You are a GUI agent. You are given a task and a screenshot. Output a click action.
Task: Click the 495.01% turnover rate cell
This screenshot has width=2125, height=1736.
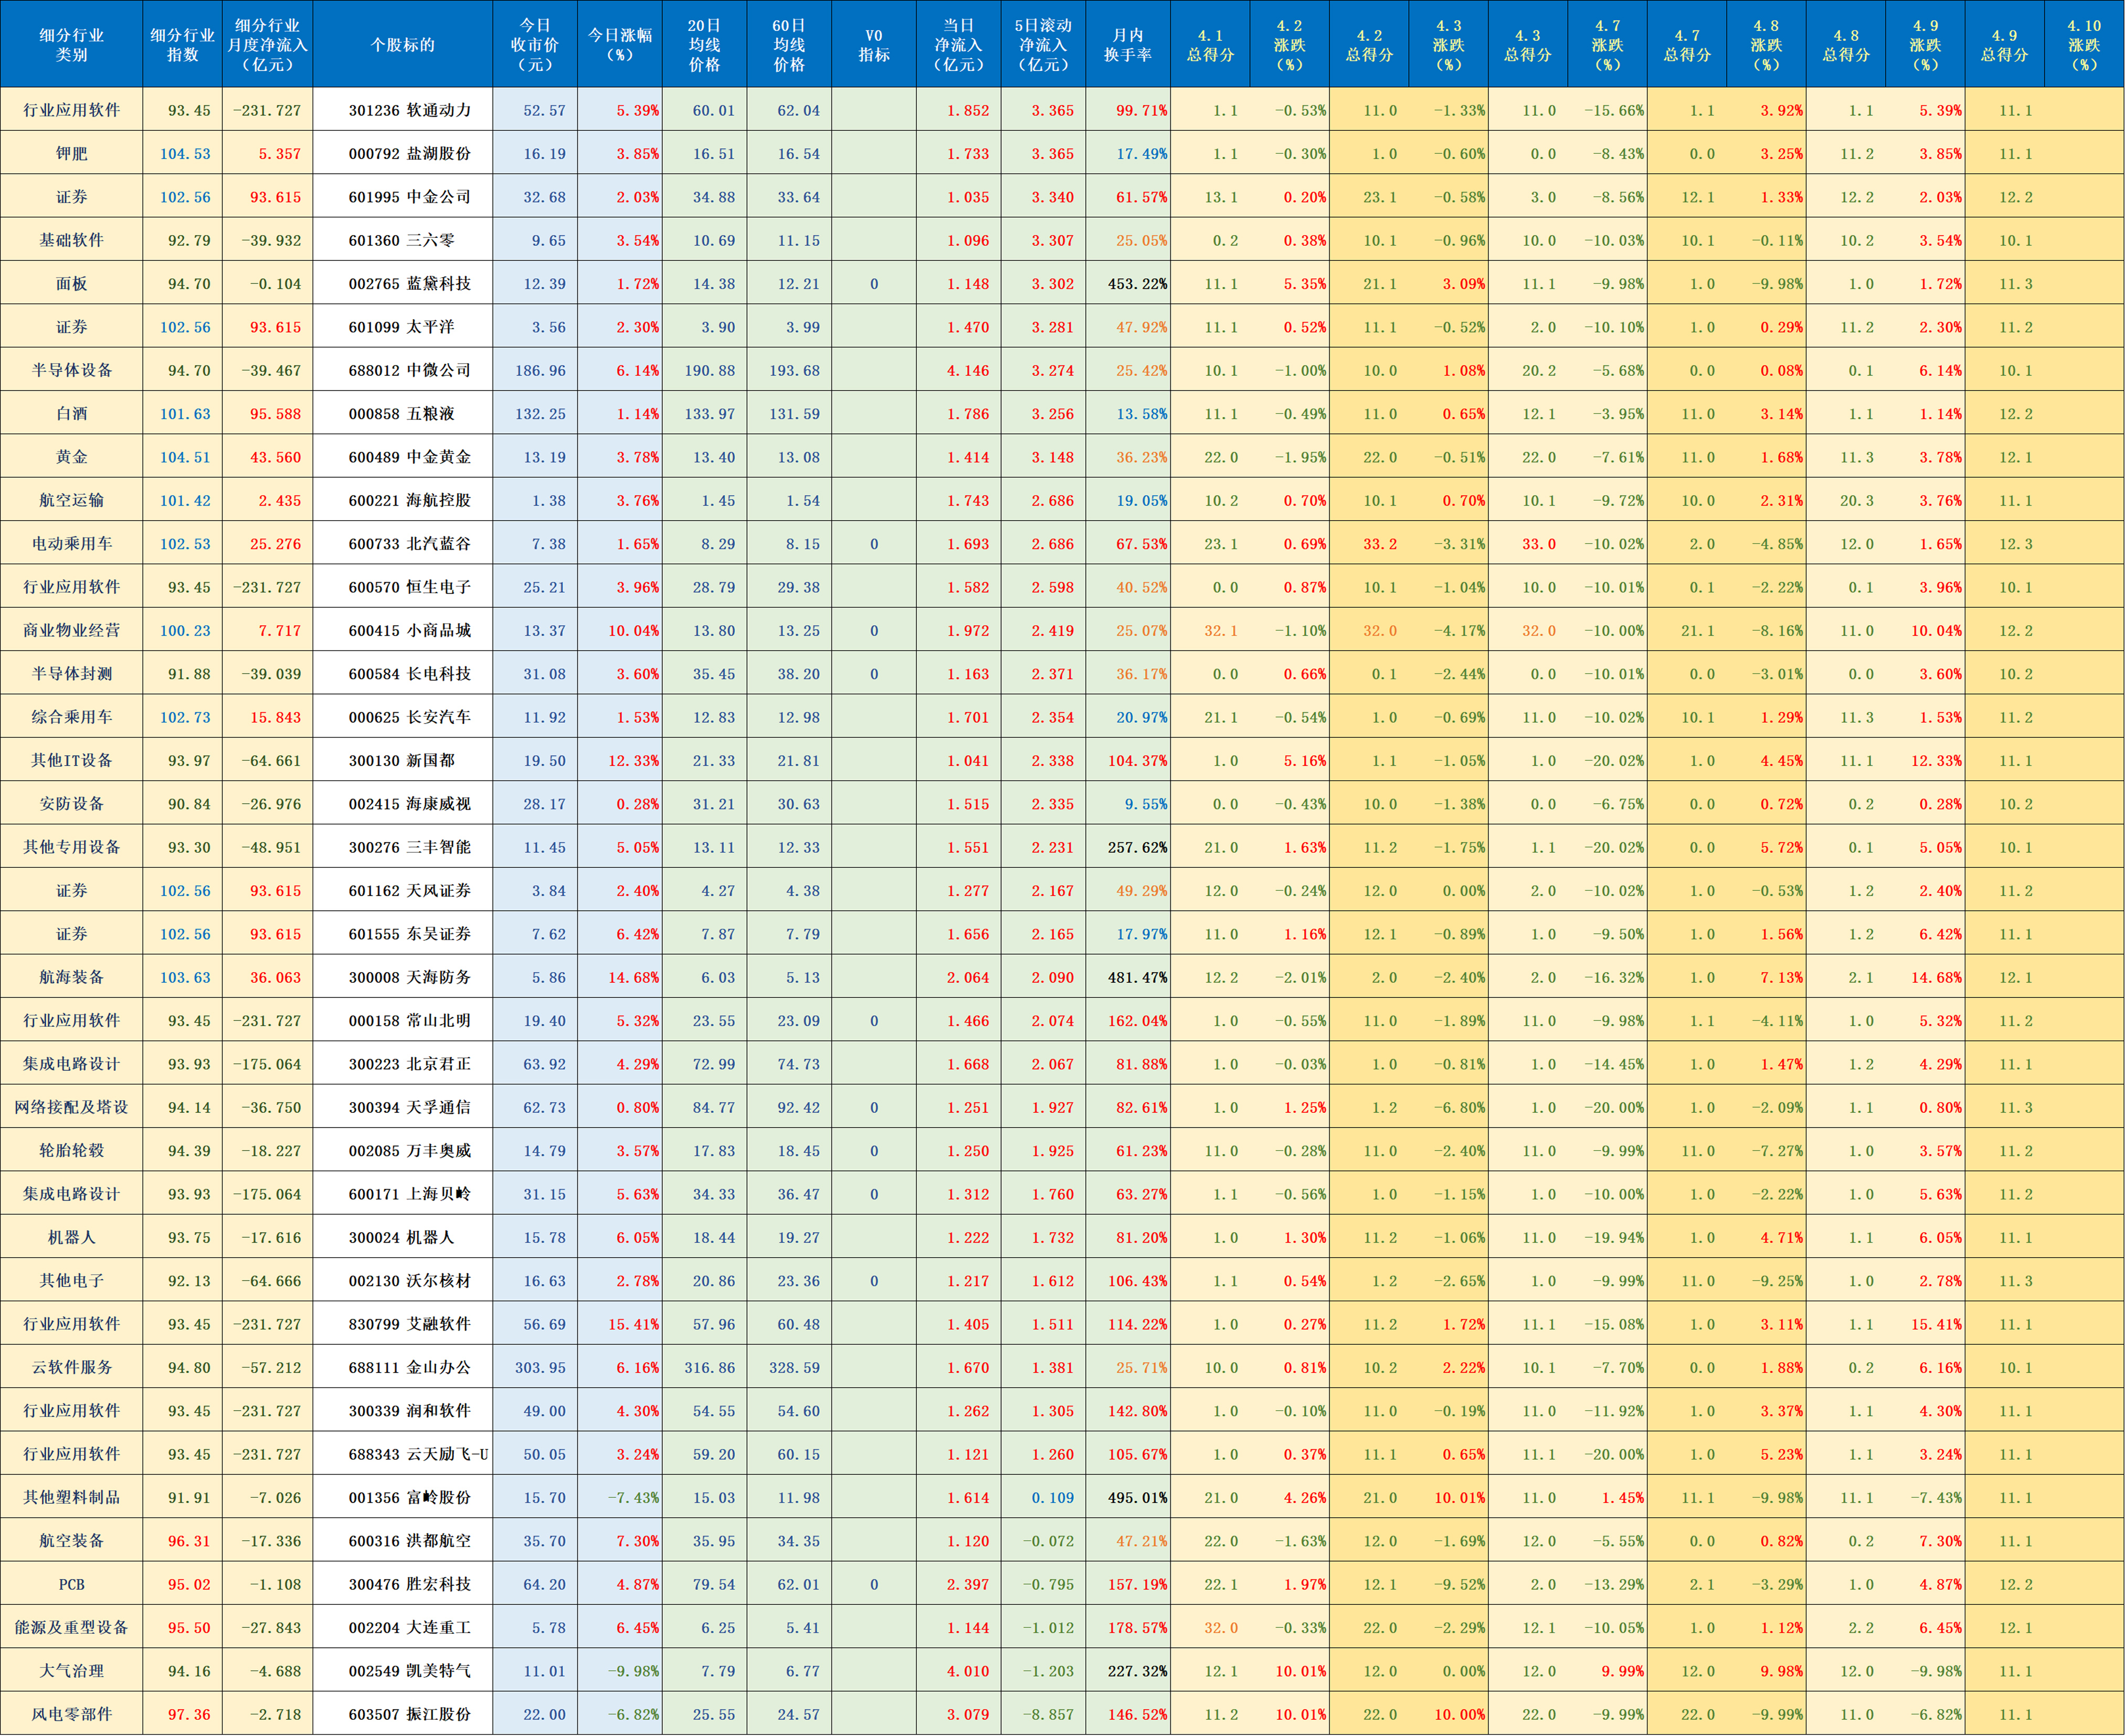[1127, 1497]
